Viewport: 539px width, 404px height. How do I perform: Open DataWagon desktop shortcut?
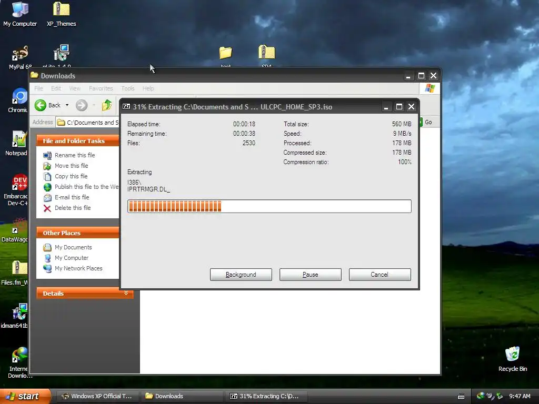(16, 229)
